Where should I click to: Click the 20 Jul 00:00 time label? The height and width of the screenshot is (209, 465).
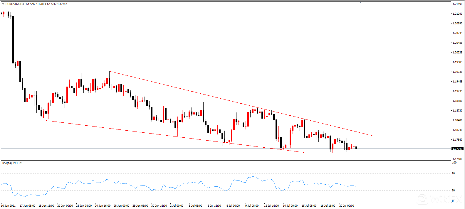[347, 205]
